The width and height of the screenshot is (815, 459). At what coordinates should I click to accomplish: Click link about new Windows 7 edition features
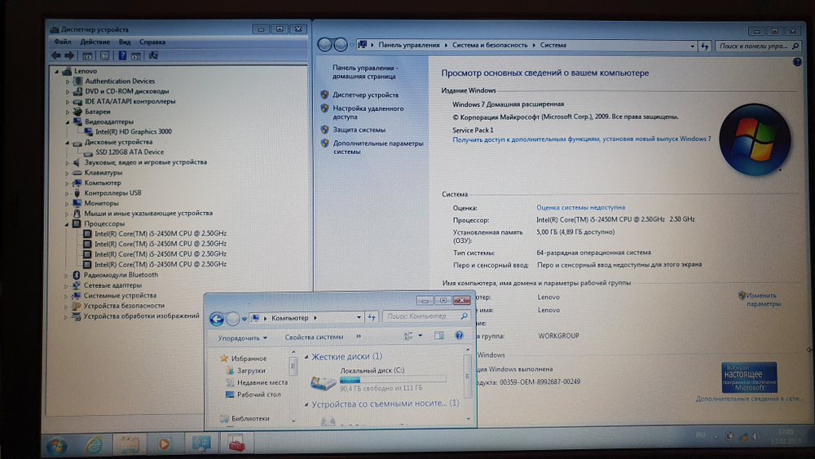coord(582,139)
